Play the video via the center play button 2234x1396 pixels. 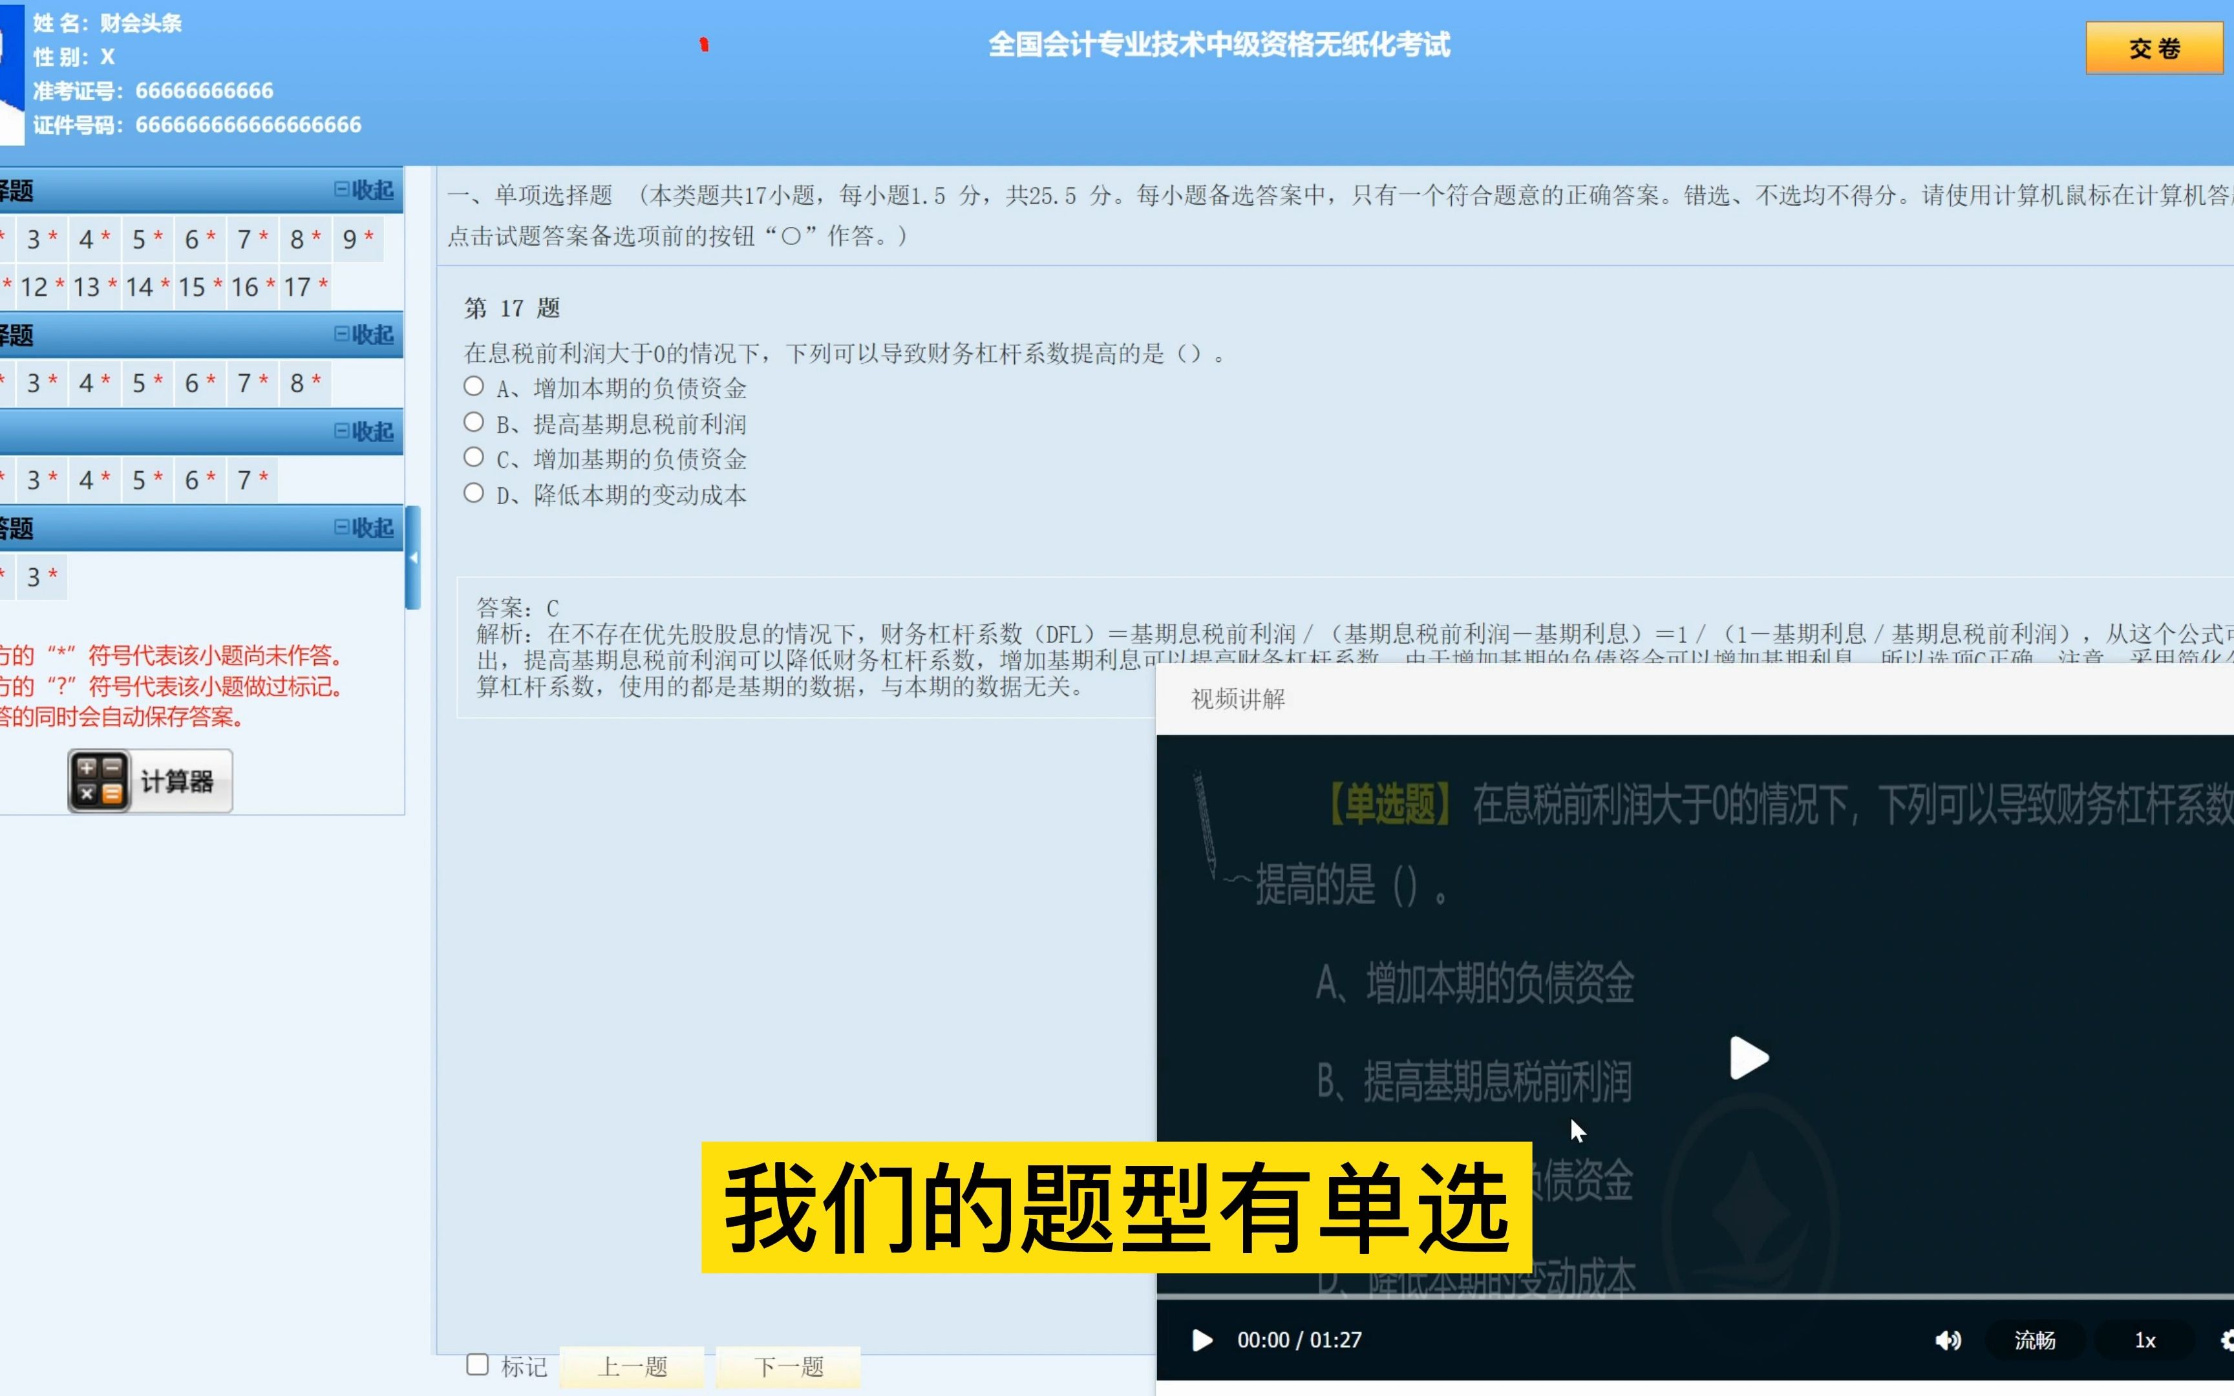[1749, 1059]
